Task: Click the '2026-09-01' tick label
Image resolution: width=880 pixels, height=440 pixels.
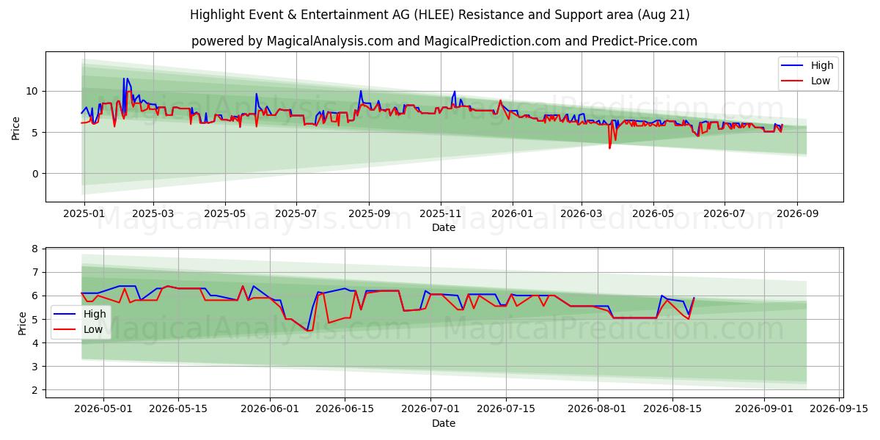Action: pyautogui.click(x=764, y=408)
